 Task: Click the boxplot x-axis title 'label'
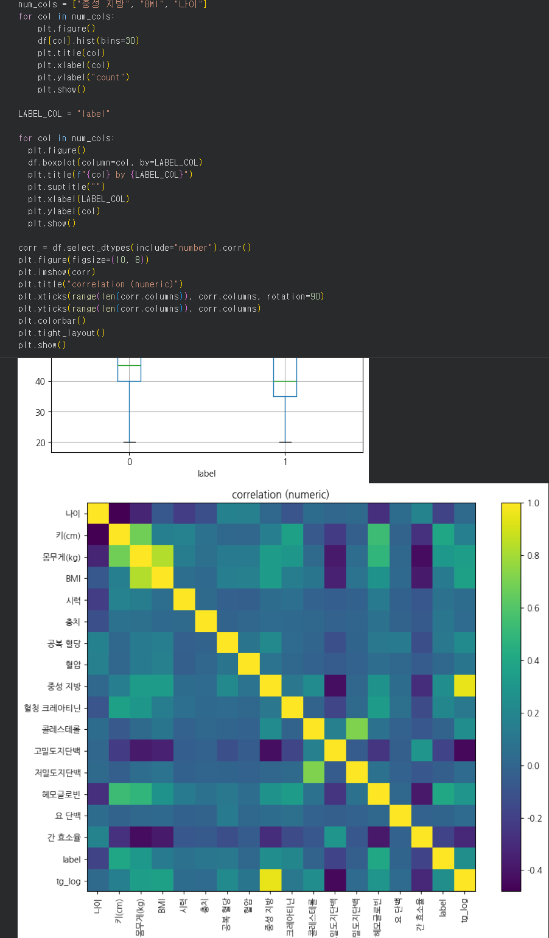(207, 474)
